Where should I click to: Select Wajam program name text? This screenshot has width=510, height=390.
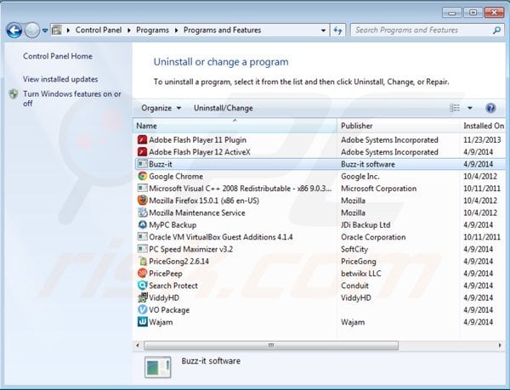coord(161,322)
